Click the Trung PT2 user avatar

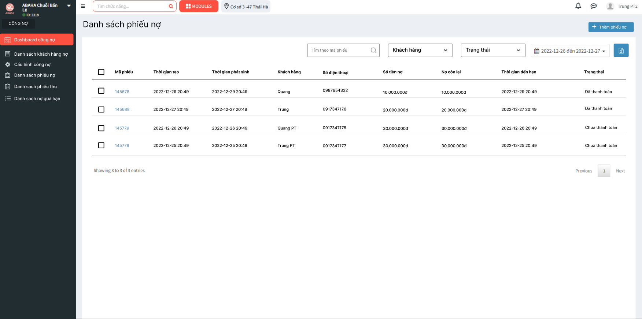[610, 6]
